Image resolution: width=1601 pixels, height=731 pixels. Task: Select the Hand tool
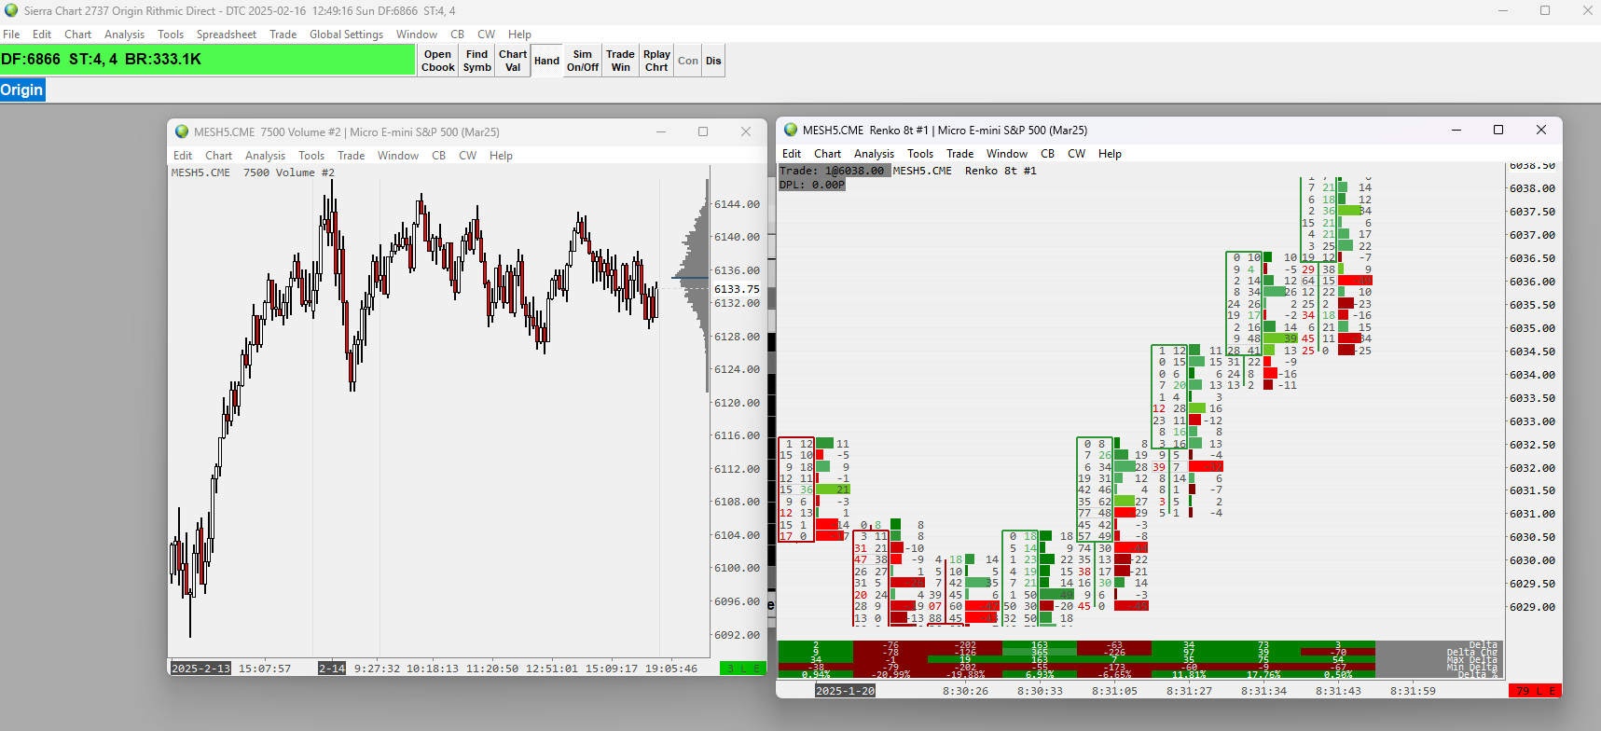pyautogui.click(x=546, y=61)
